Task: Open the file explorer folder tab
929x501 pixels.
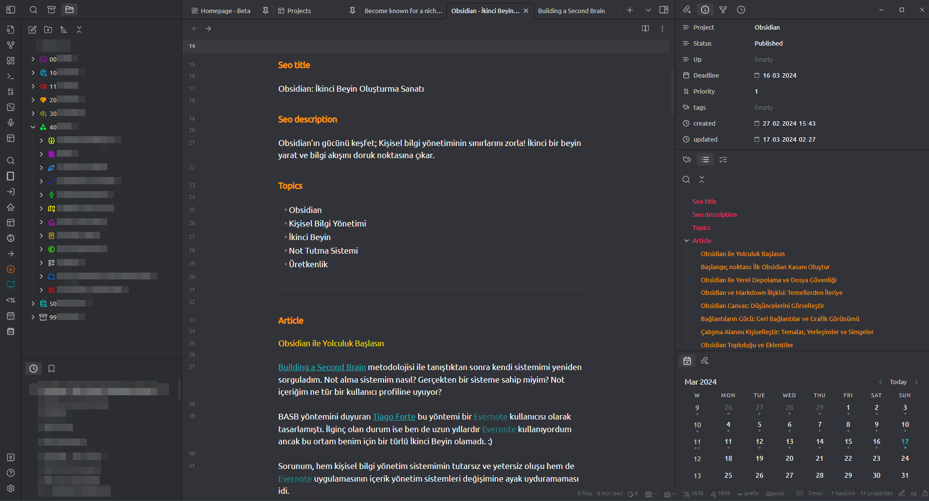Action: coord(69,10)
